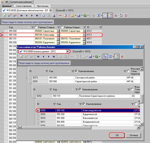Image resolution: width=150 pixels, height=143 pixels.
Task: Click the refresh icon in main toolbar
Action: click(4, 16)
